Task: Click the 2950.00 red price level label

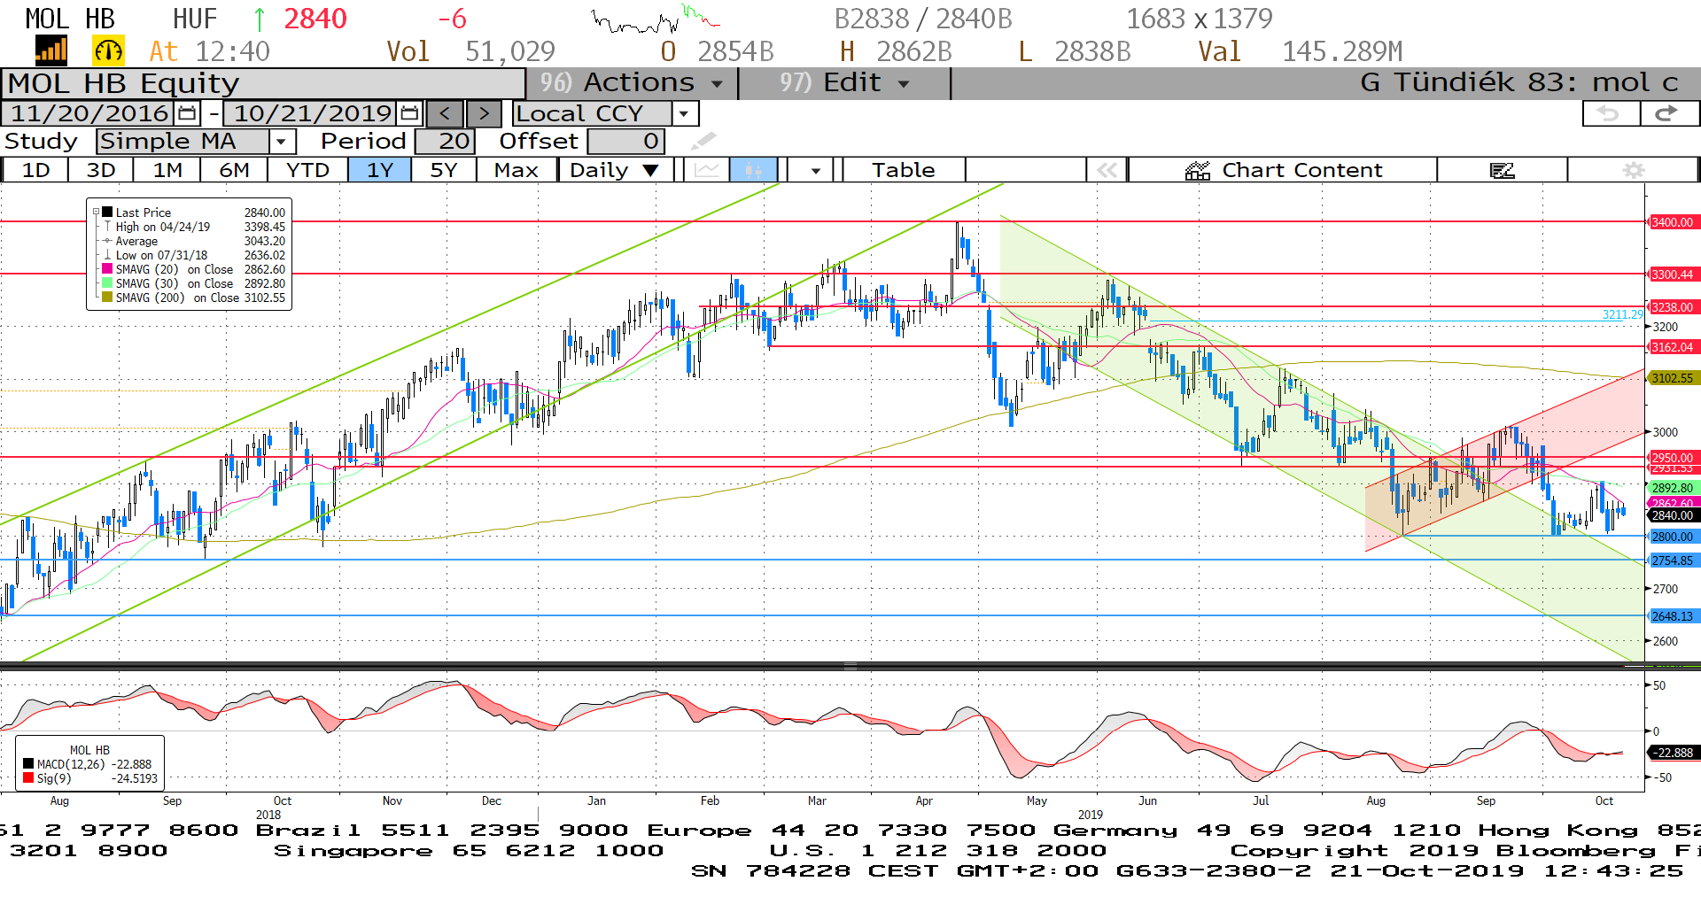Action: (1672, 458)
